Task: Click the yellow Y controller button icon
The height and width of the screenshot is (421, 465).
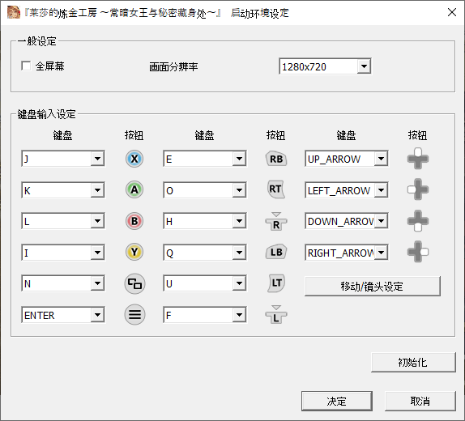Action: pos(134,252)
